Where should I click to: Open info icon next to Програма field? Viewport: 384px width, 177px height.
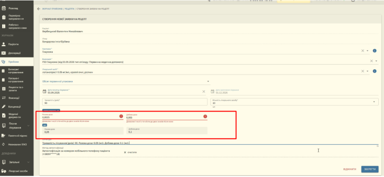(374, 51)
